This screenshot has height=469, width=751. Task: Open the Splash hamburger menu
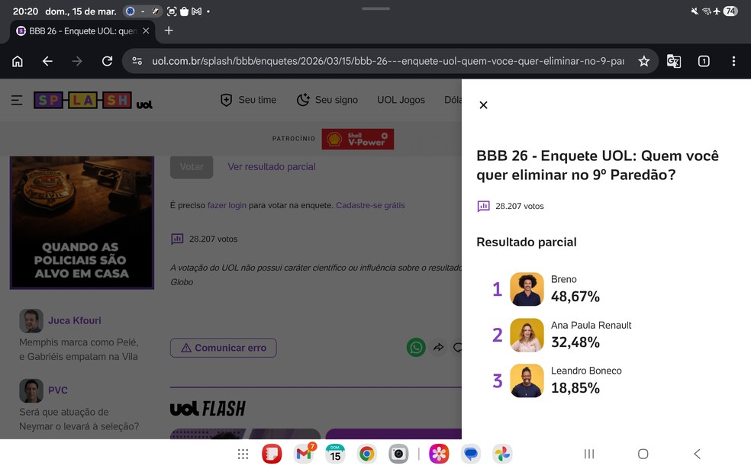17,100
